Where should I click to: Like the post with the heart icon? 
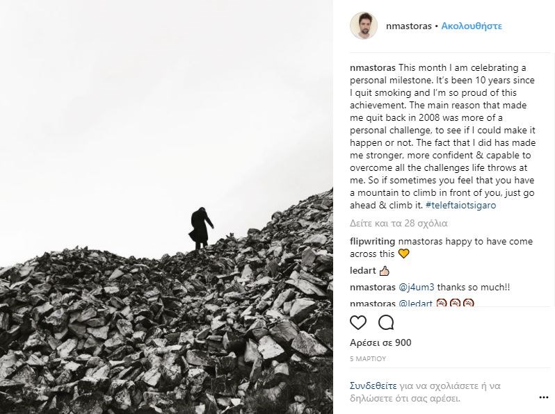coord(358,323)
